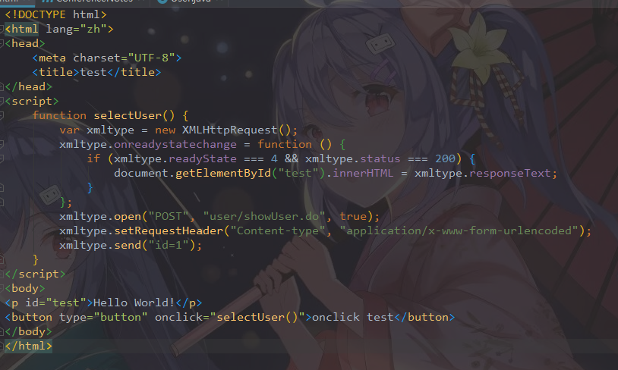This screenshot has width=618, height=370.
Task: Click the 'var' keyword
Action: 69,130
